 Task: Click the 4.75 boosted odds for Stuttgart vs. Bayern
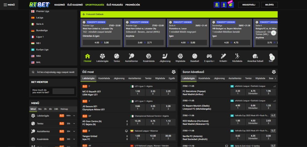[x=231, y=43]
